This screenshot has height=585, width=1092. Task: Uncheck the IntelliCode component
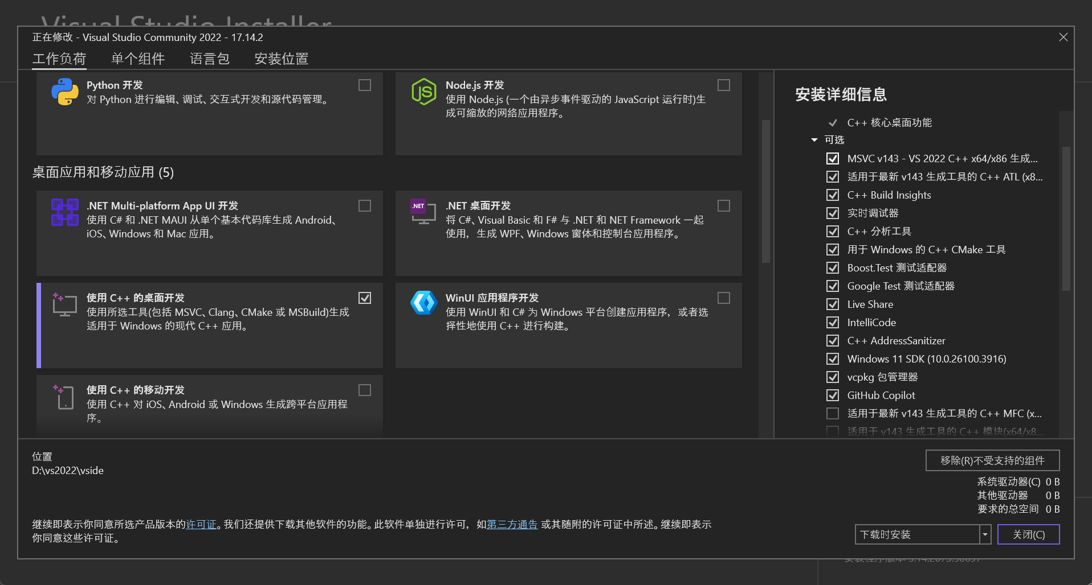pyautogui.click(x=833, y=323)
